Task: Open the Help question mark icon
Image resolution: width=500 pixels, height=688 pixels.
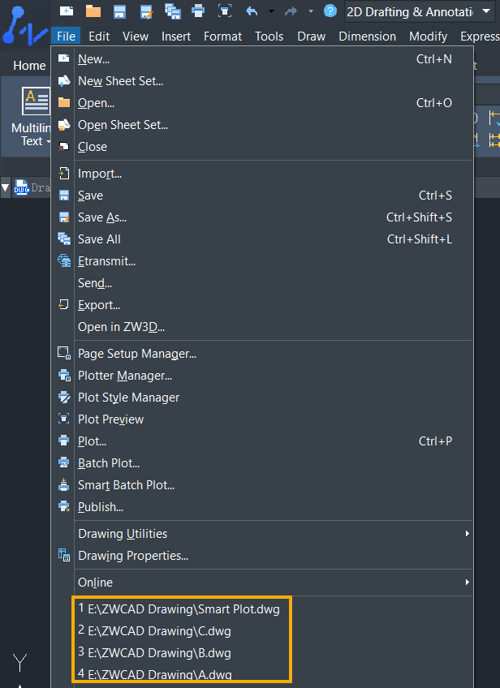Action: (x=330, y=11)
